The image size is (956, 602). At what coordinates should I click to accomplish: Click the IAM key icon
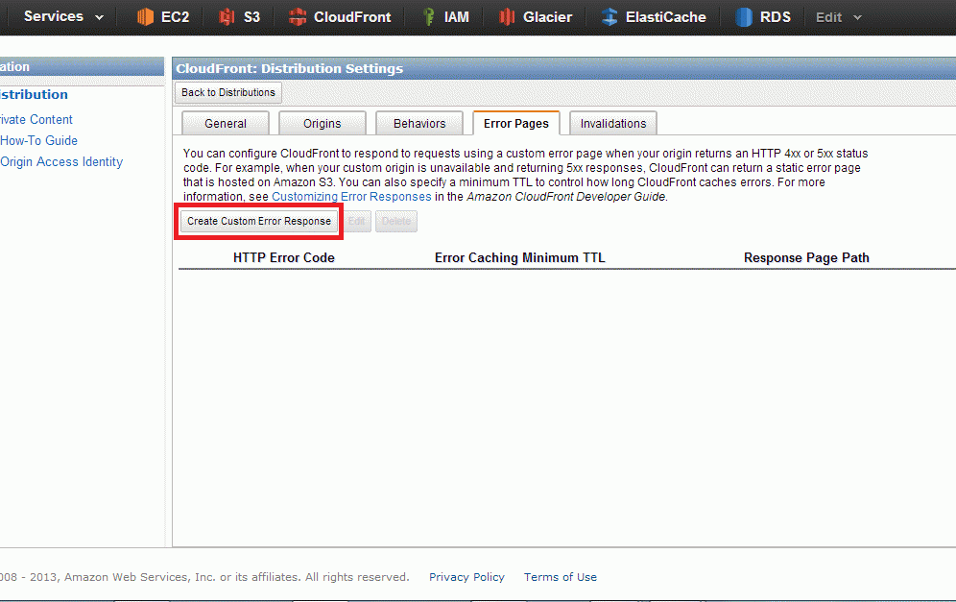pos(429,17)
